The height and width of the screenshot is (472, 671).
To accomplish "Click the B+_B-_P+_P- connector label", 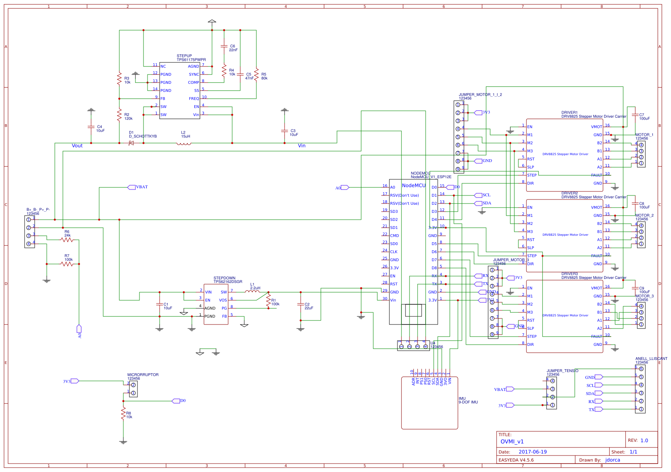I will coord(38,210).
